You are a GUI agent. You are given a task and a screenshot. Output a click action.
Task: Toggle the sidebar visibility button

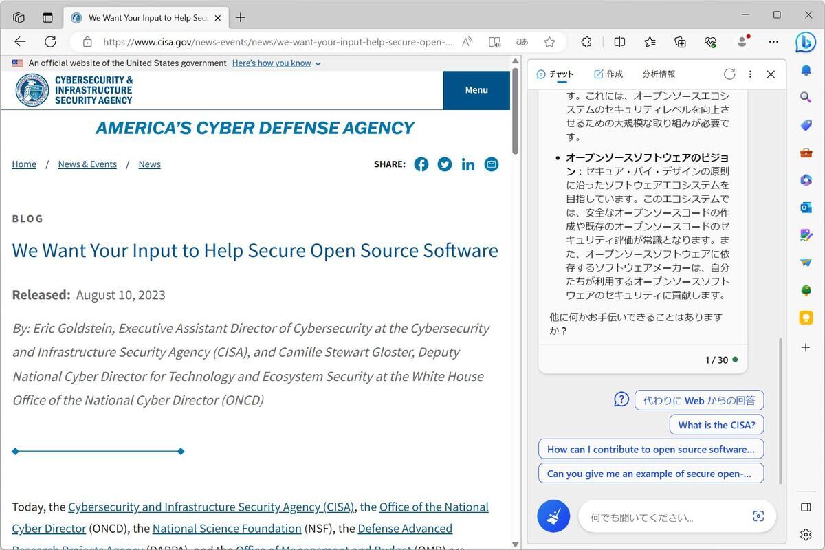pyautogui.click(x=806, y=507)
